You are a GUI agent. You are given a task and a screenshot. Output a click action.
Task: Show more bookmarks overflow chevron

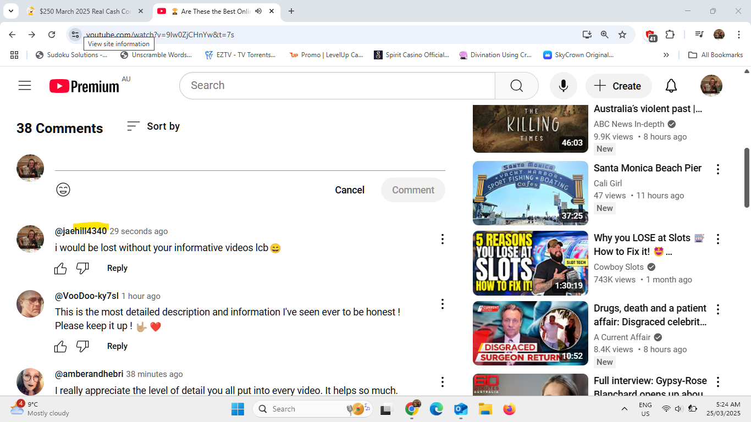point(666,55)
